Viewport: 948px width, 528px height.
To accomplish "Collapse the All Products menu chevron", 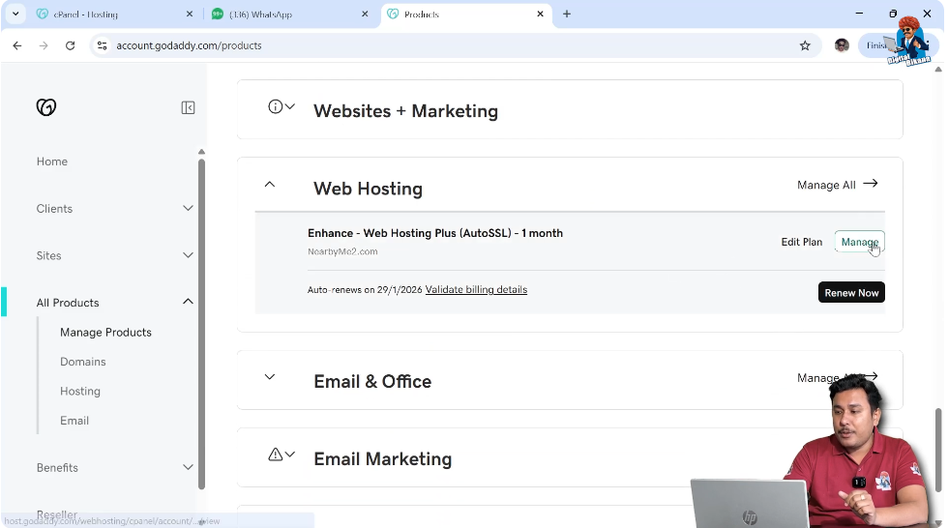I will (188, 302).
